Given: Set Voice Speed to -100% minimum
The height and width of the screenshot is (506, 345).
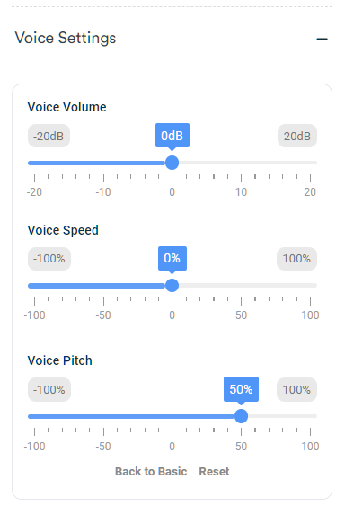Looking at the screenshot, I should click(49, 259).
